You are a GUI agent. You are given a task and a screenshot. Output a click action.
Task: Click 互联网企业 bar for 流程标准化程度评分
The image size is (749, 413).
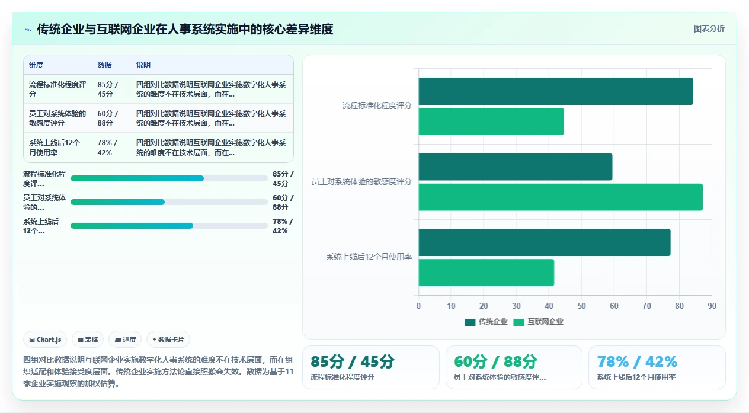491,121
